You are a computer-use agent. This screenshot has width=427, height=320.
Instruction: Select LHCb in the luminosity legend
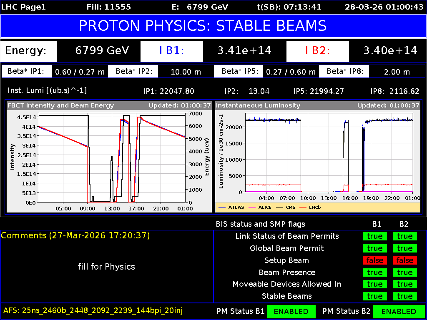coord(315,207)
